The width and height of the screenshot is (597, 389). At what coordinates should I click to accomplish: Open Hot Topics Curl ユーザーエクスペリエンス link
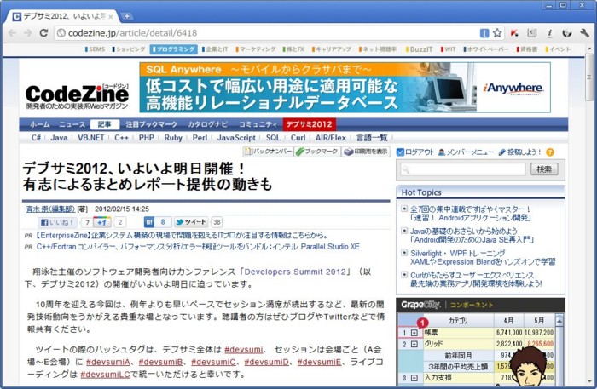tap(476, 279)
